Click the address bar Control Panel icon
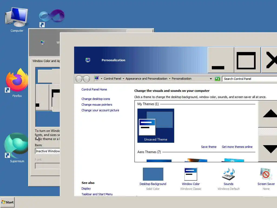 97,78
